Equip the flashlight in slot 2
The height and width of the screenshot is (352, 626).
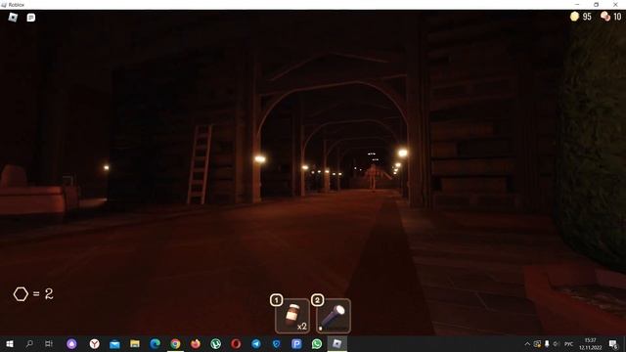click(334, 316)
